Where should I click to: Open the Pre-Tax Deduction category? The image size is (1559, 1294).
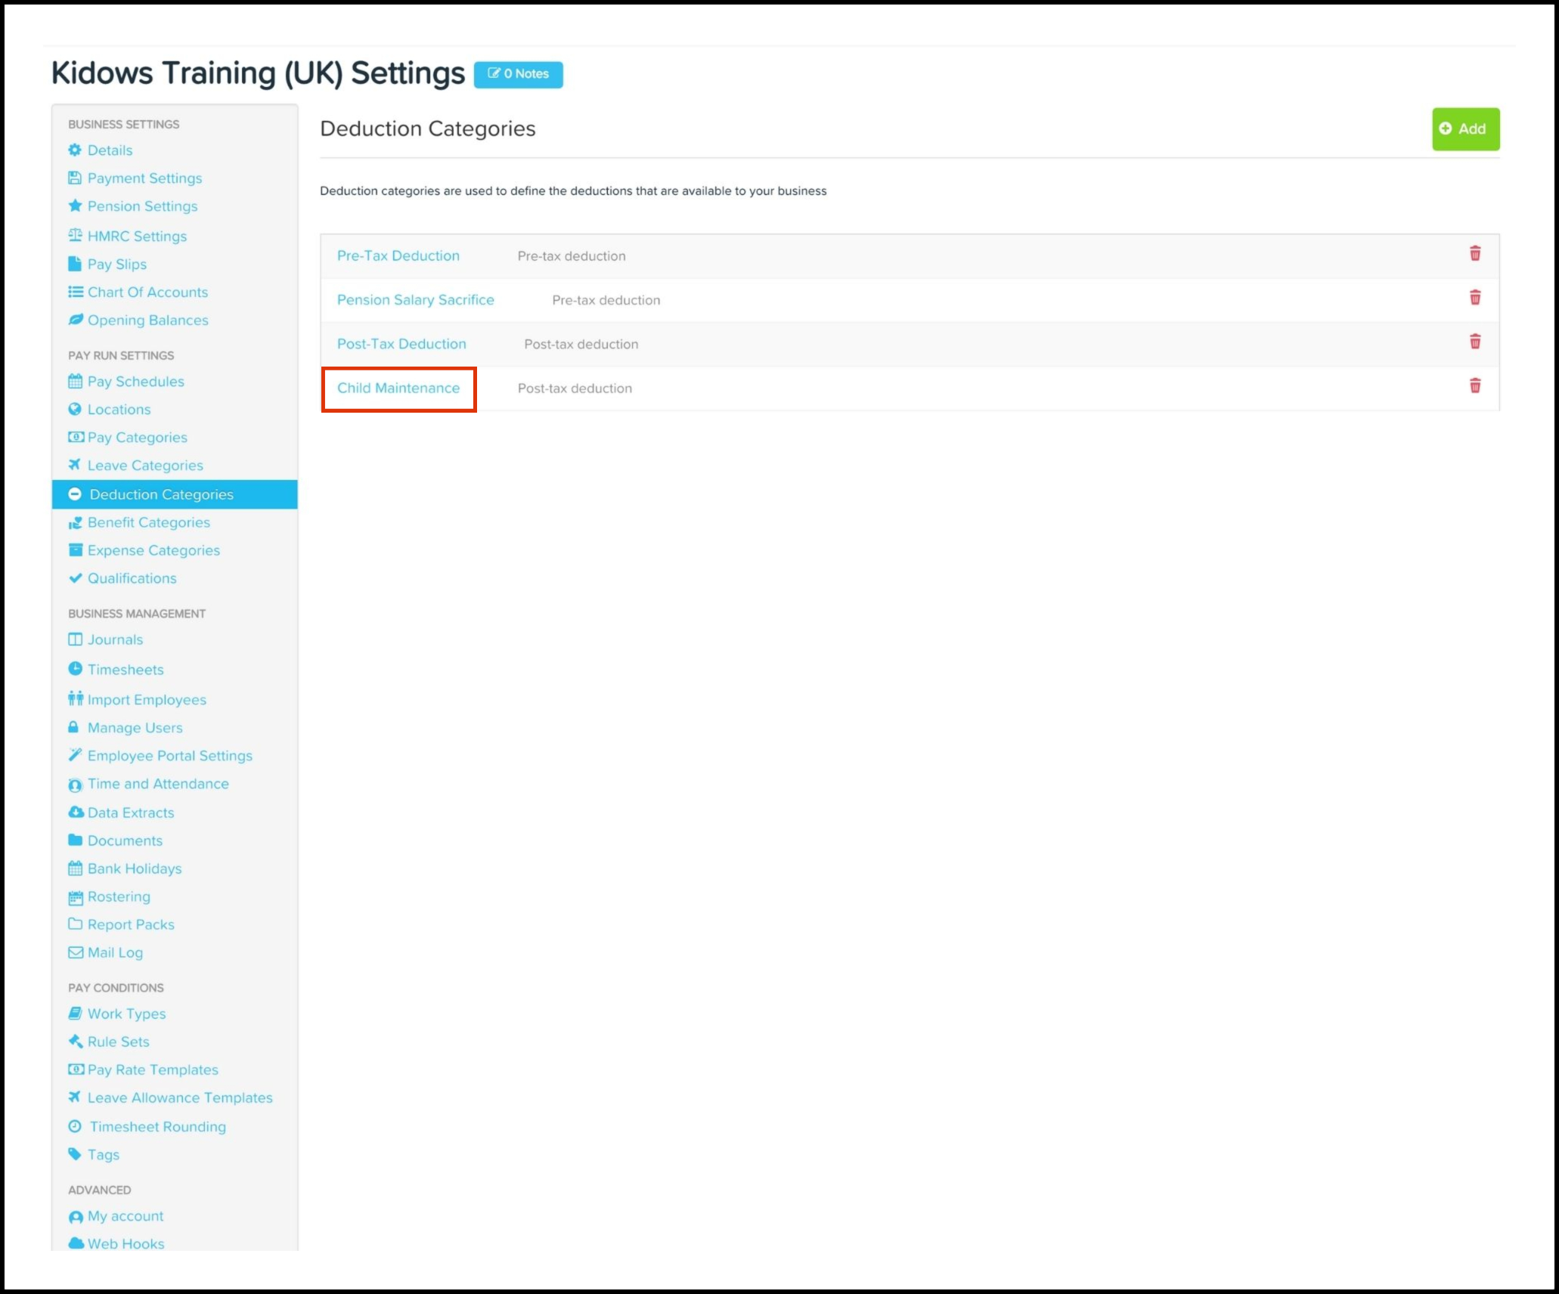click(x=398, y=256)
